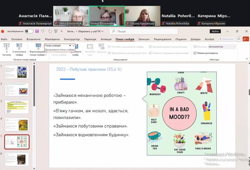Image resolution: width=250 pixels, height=170 pixels.
Task: Uncheck the 'Режим доповідача' checkbox
Action: tap(195, 53)
